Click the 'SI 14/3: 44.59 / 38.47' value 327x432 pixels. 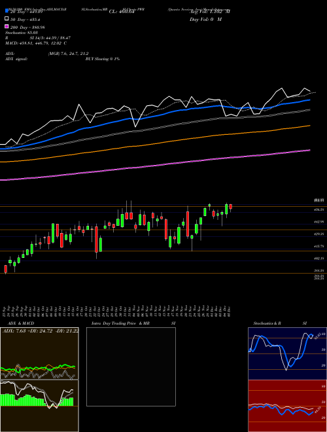tap(50, 38)
